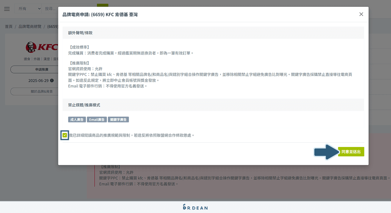Click the DR.DEAN footer logo
This screenshot has width=391, height=213.
[195, 207]
